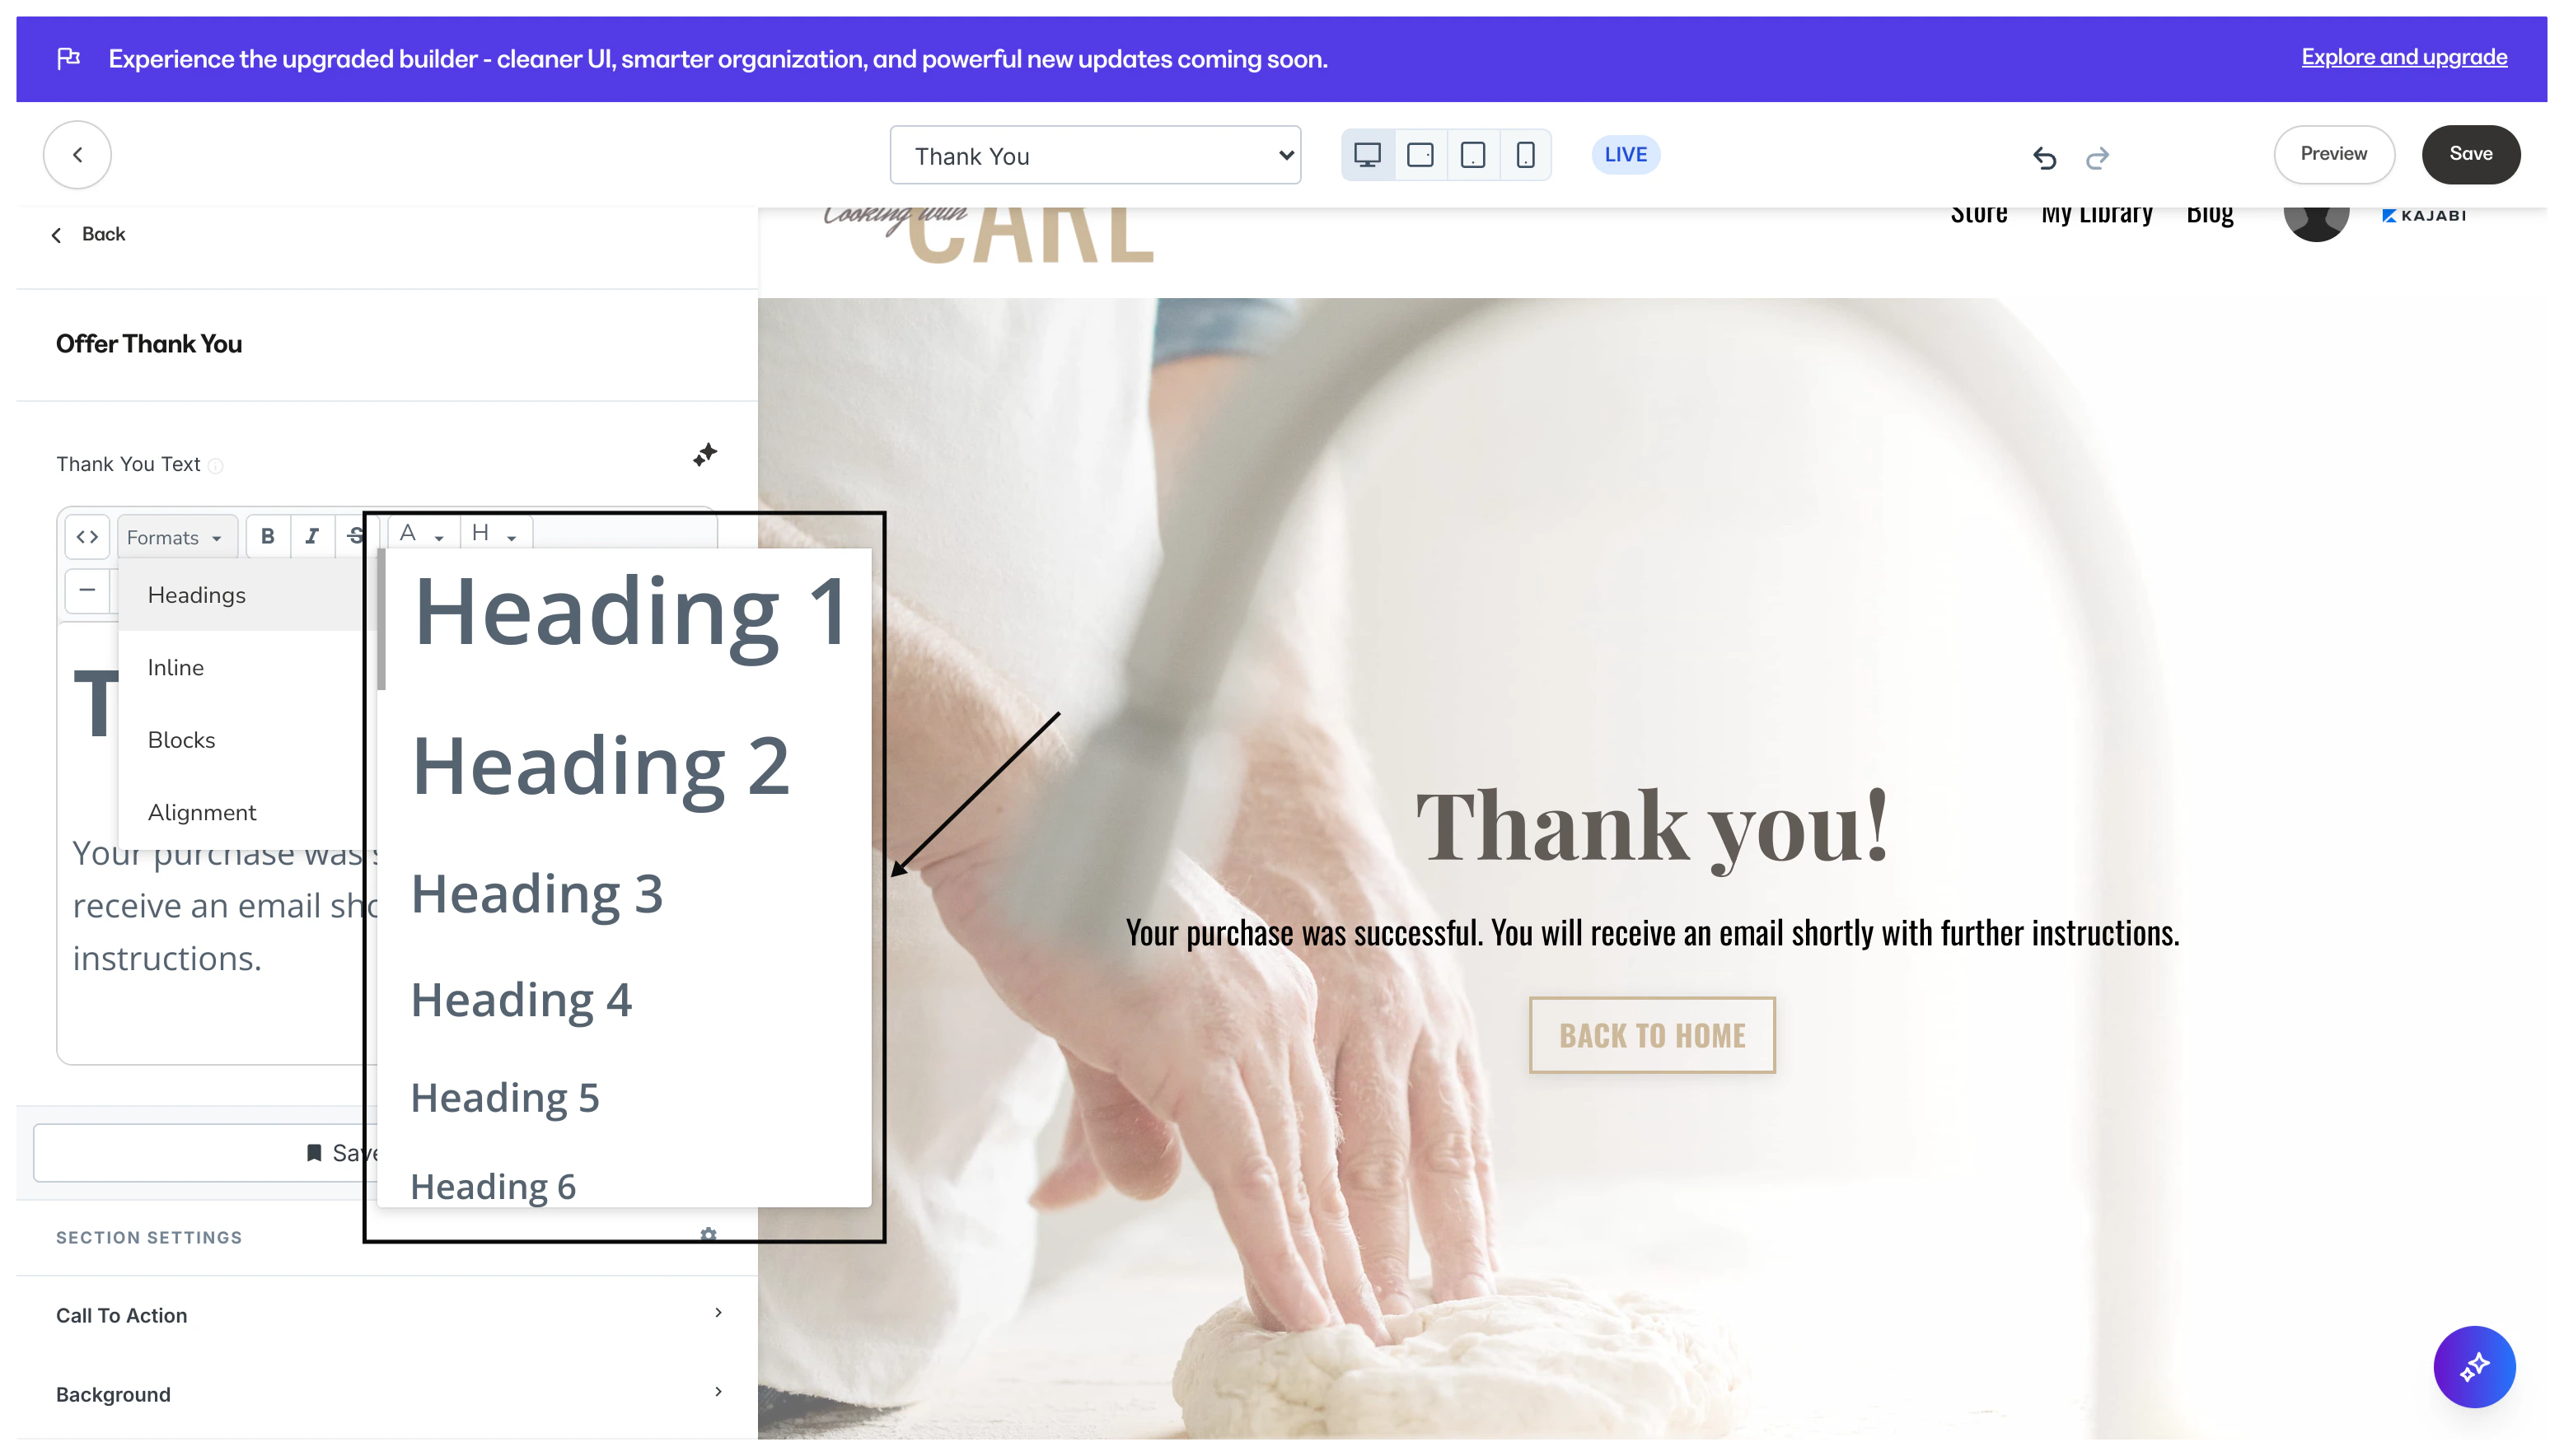The image size is (2564, 1456).
Task: Open the Thank You page selector dropdown
Action: [1094, 156]
